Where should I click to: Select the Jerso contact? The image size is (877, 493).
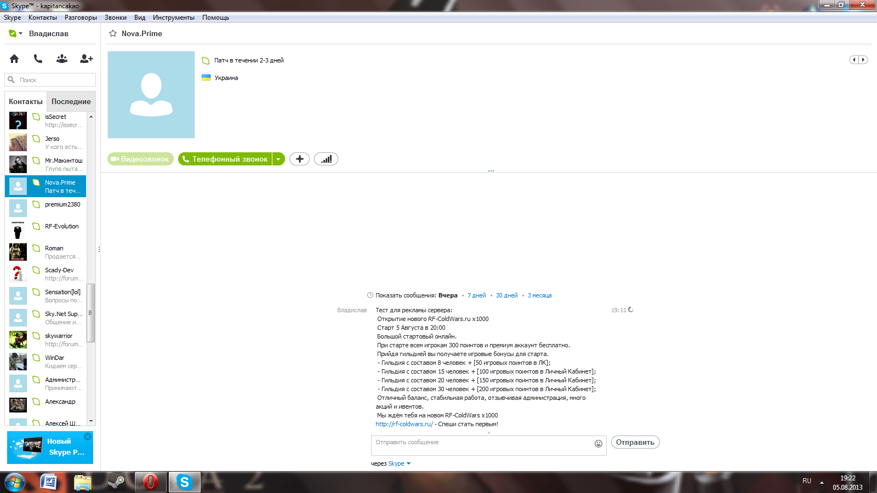[x=45, y=142]
